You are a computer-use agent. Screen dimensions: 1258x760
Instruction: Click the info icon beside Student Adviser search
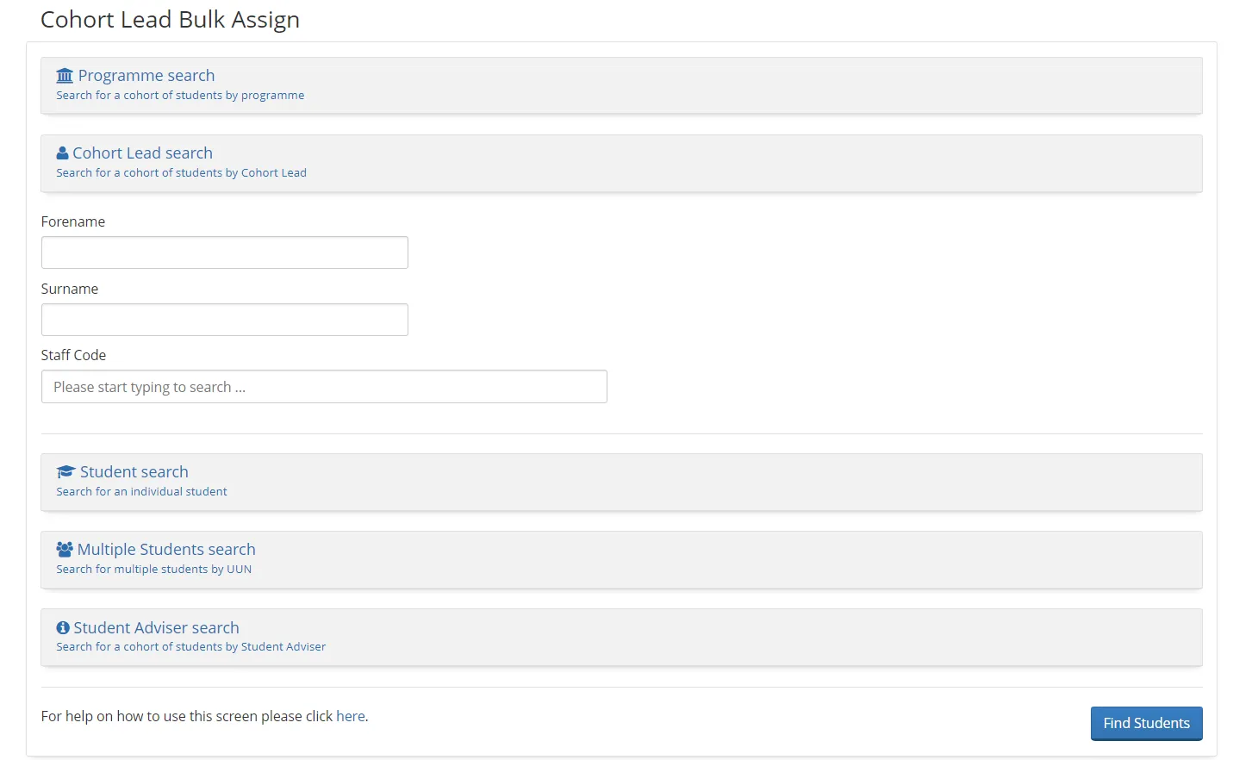[64, 627]
